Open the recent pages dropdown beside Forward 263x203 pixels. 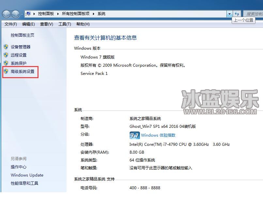coord(22,14)
